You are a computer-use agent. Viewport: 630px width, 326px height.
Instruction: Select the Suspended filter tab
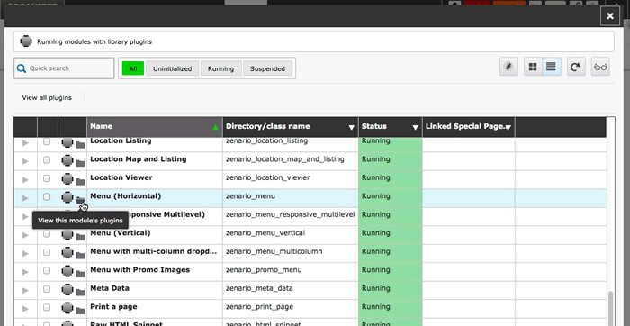(x=267, y=68)
